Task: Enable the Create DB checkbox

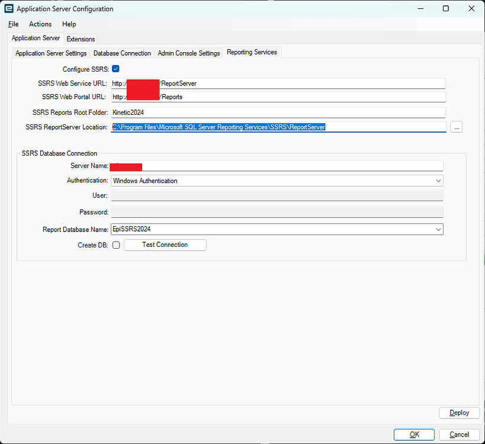Action: tap(116, 244)
